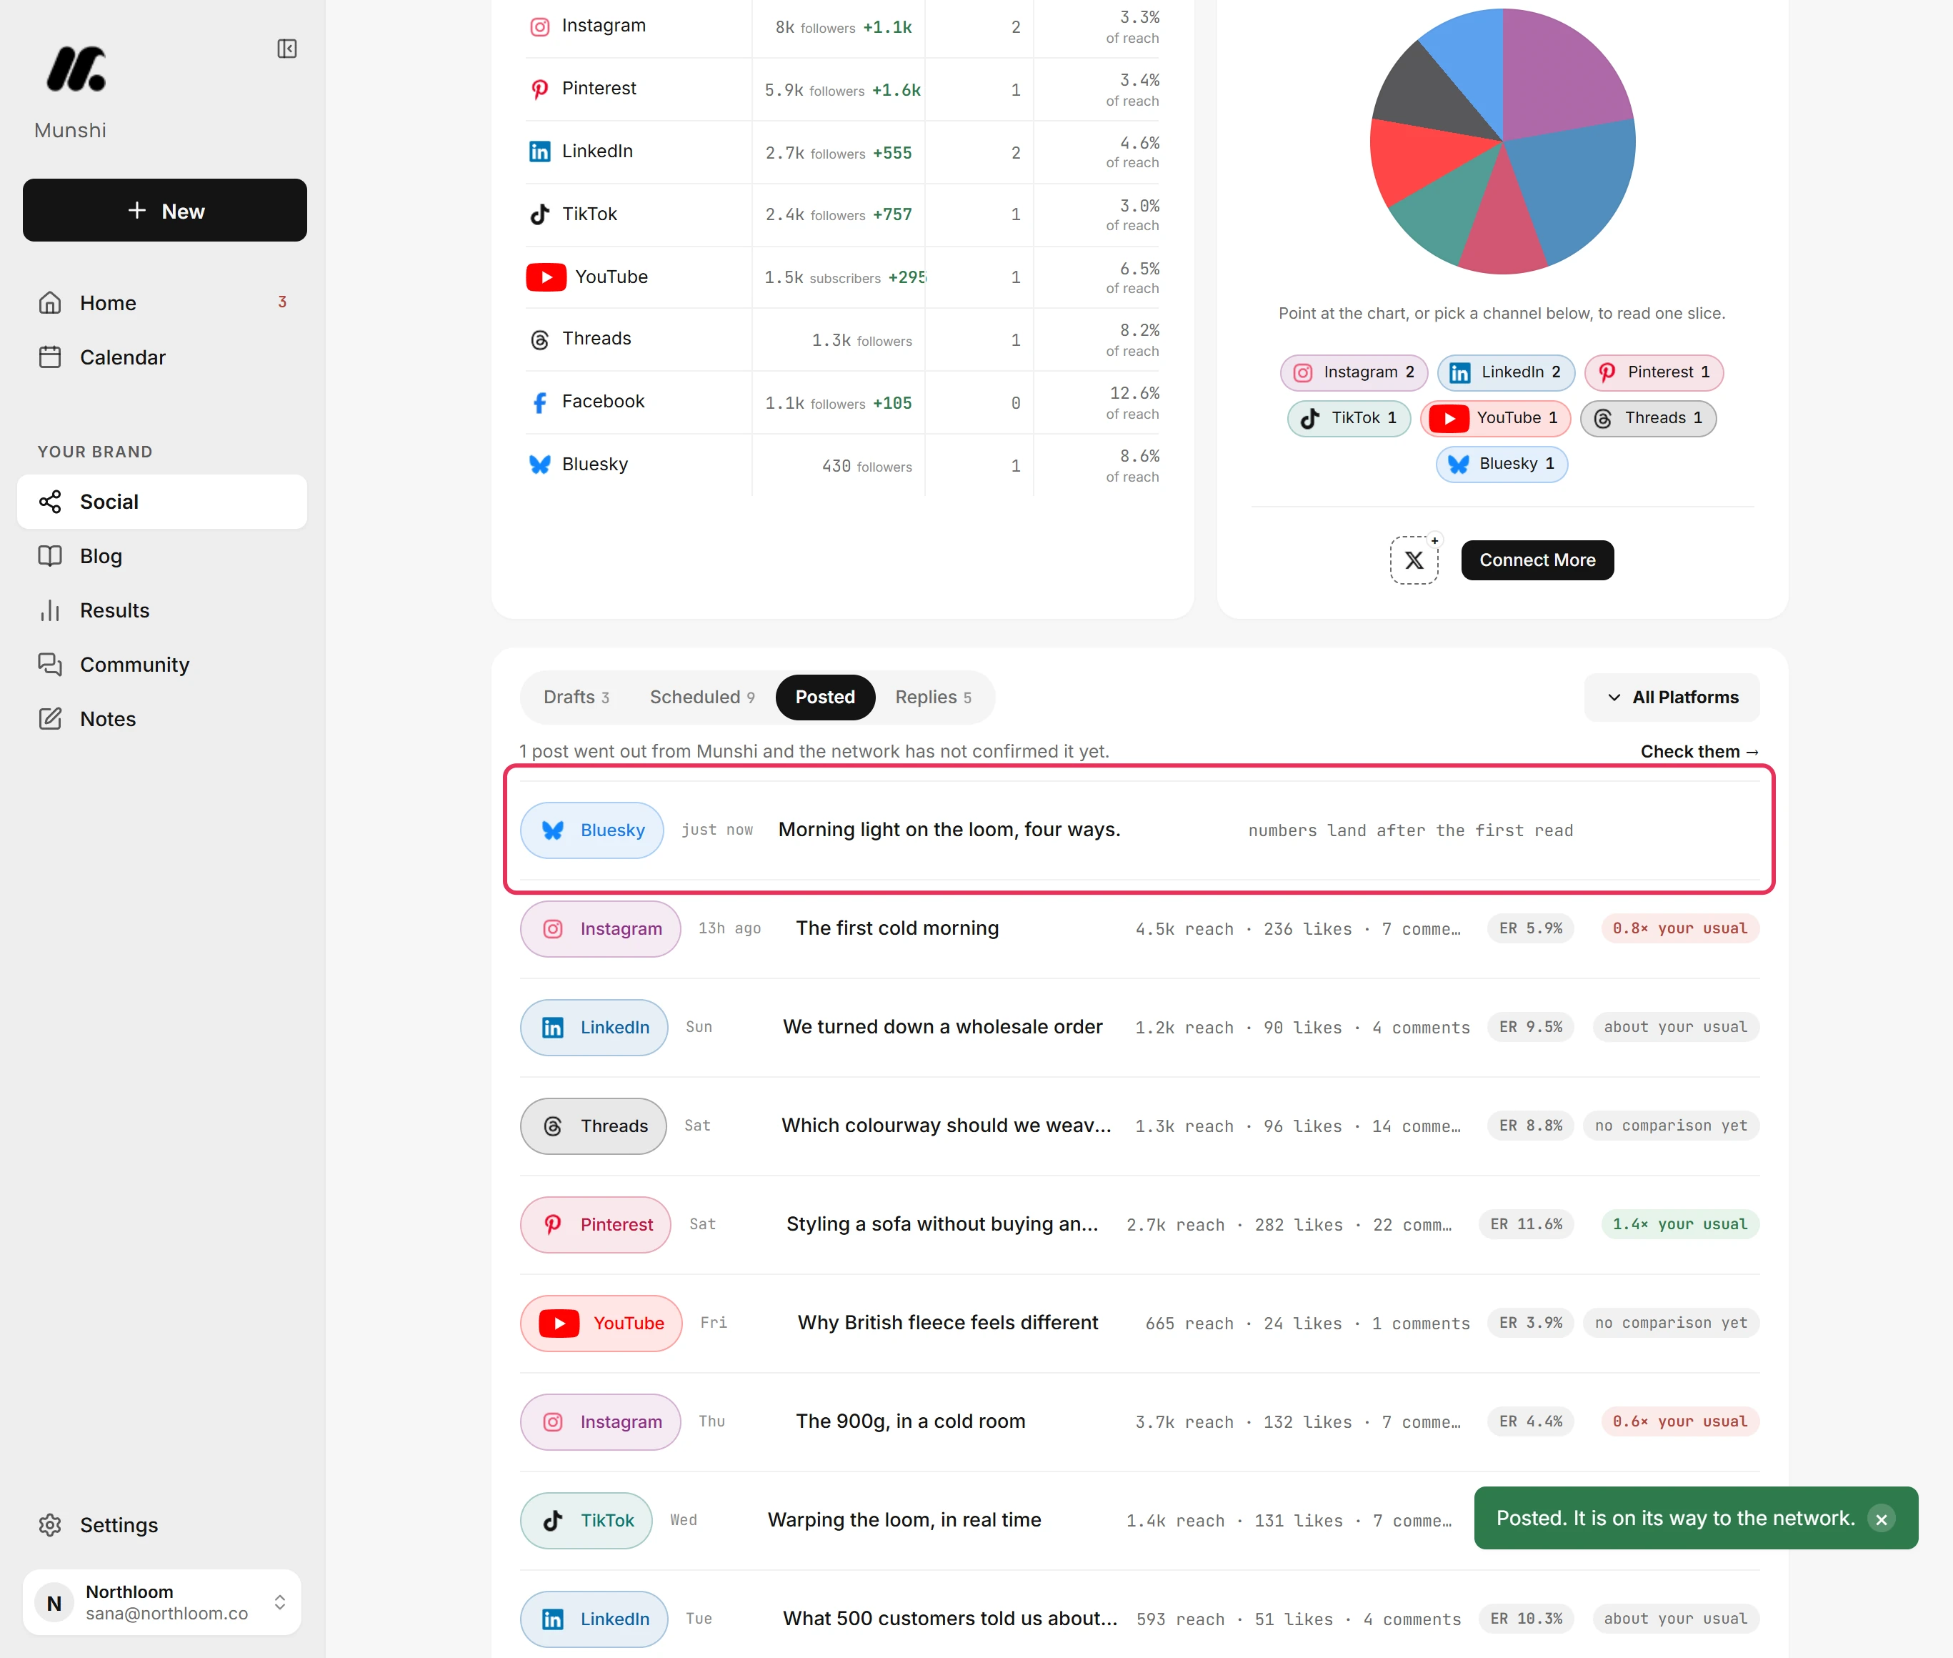1953x1658 pixels.
Task: Click the '12.6% of reach' Facebook cell
Action: [1132, 402]
